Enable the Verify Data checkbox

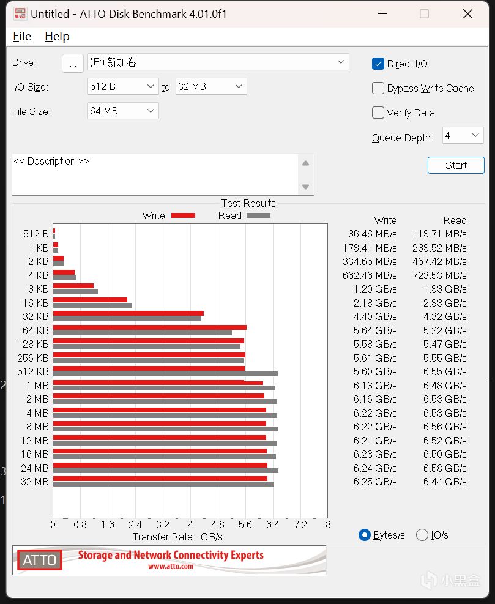(x=378, y=113)
